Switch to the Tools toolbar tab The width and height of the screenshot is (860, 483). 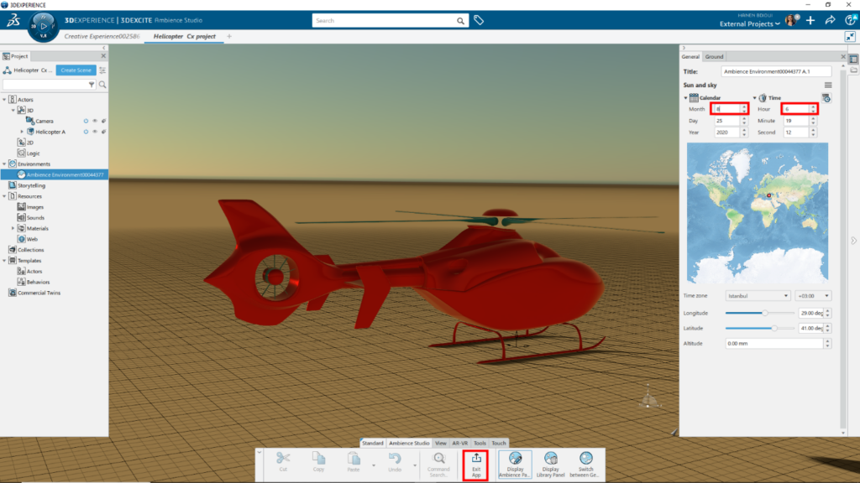(x=480, y=443)
